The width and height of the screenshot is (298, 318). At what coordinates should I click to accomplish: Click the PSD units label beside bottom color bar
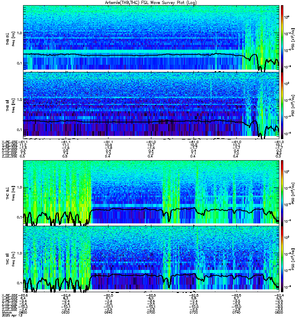point(293,259)
